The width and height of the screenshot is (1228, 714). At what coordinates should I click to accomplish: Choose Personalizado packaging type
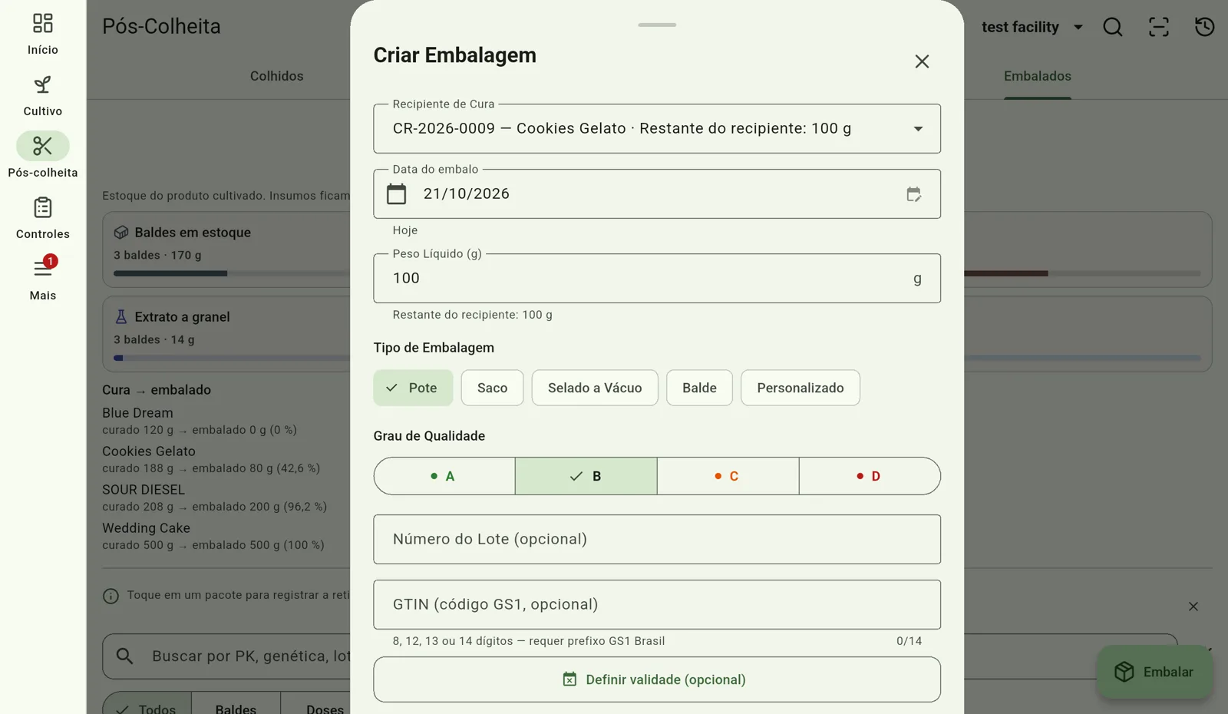click(801, 388)
